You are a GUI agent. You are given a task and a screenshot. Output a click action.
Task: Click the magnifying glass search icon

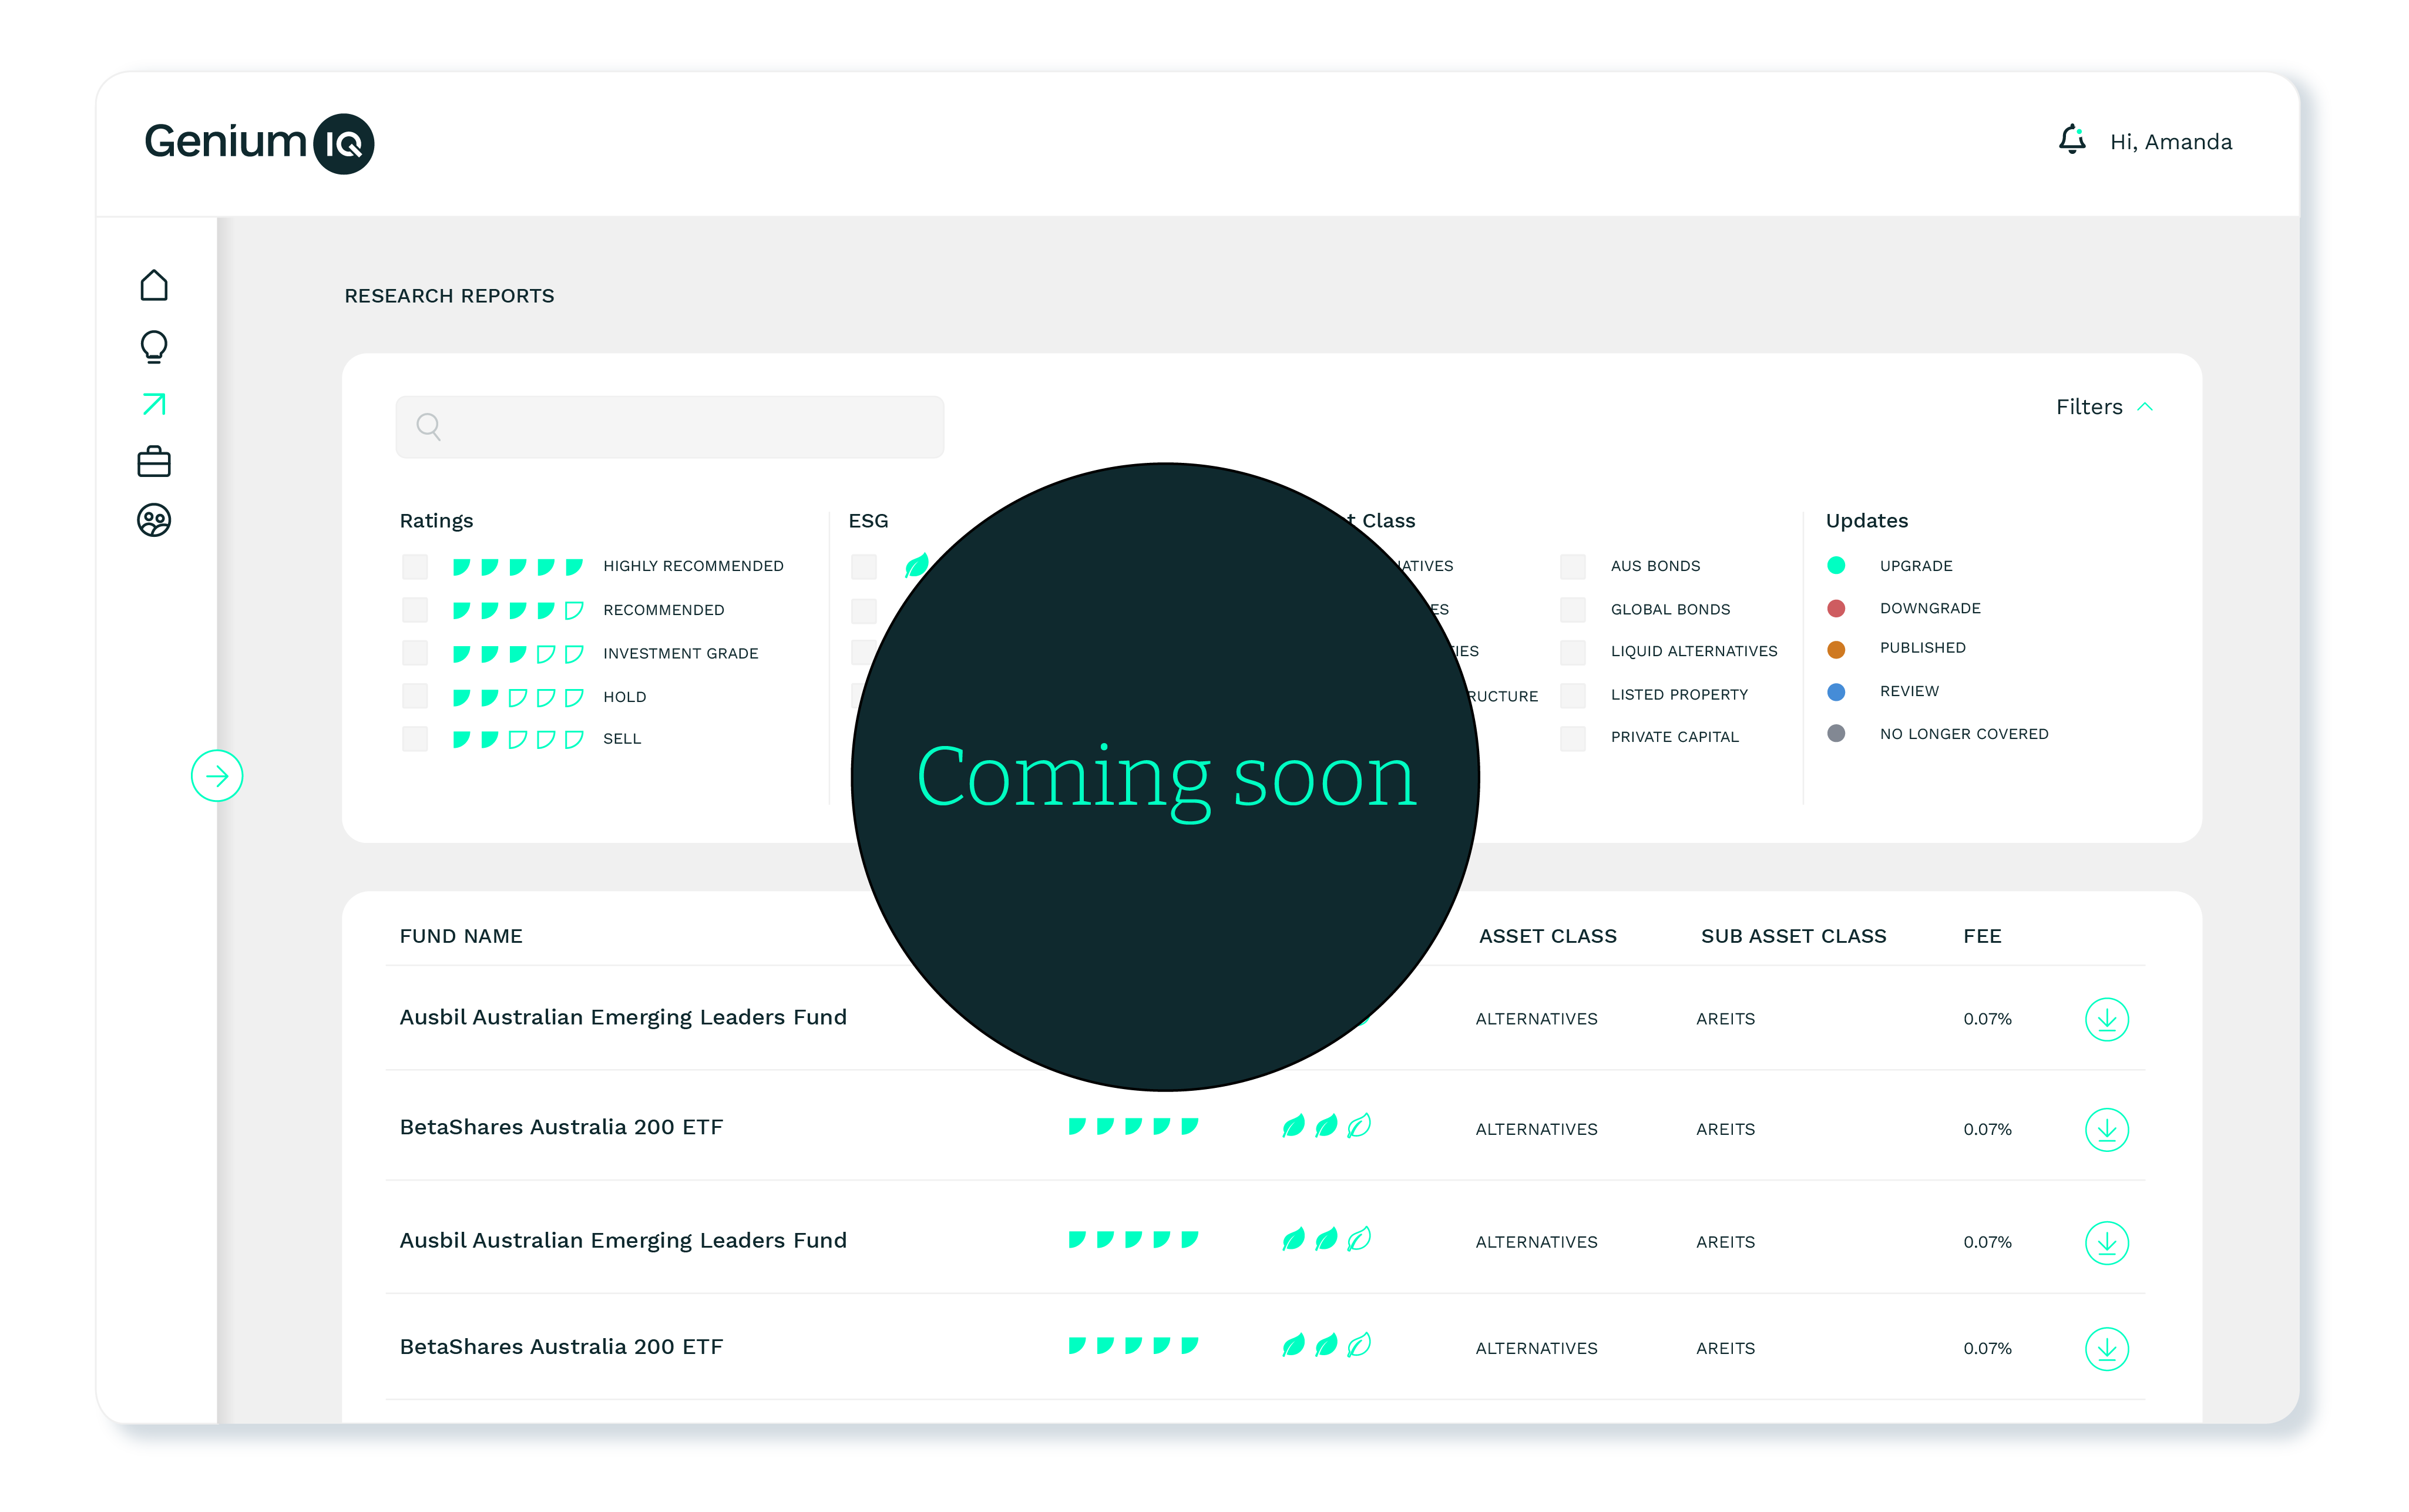coord(429,427)
